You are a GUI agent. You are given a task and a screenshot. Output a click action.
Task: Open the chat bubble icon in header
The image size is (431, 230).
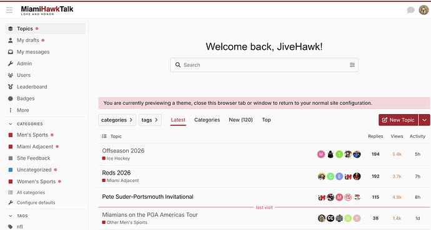point(410,10)
